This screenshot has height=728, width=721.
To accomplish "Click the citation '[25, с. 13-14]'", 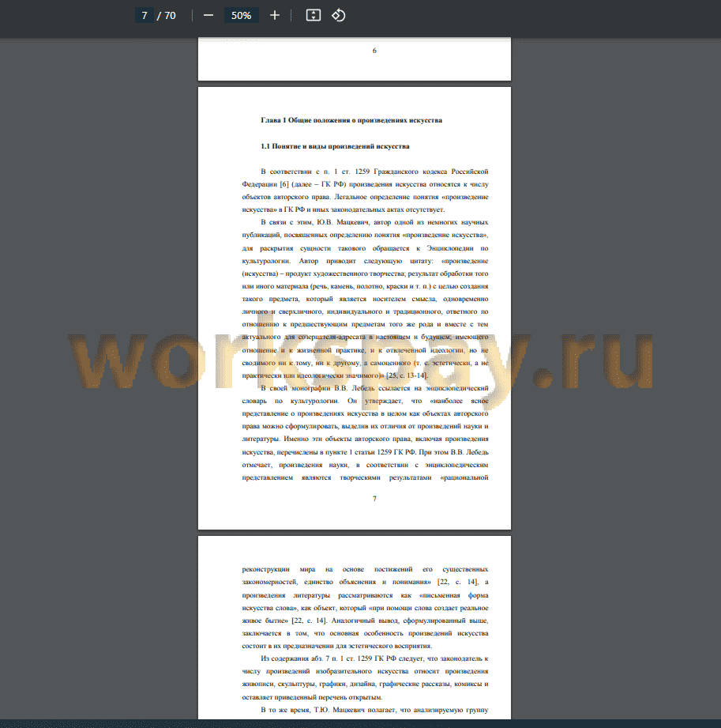I will 407,375.
